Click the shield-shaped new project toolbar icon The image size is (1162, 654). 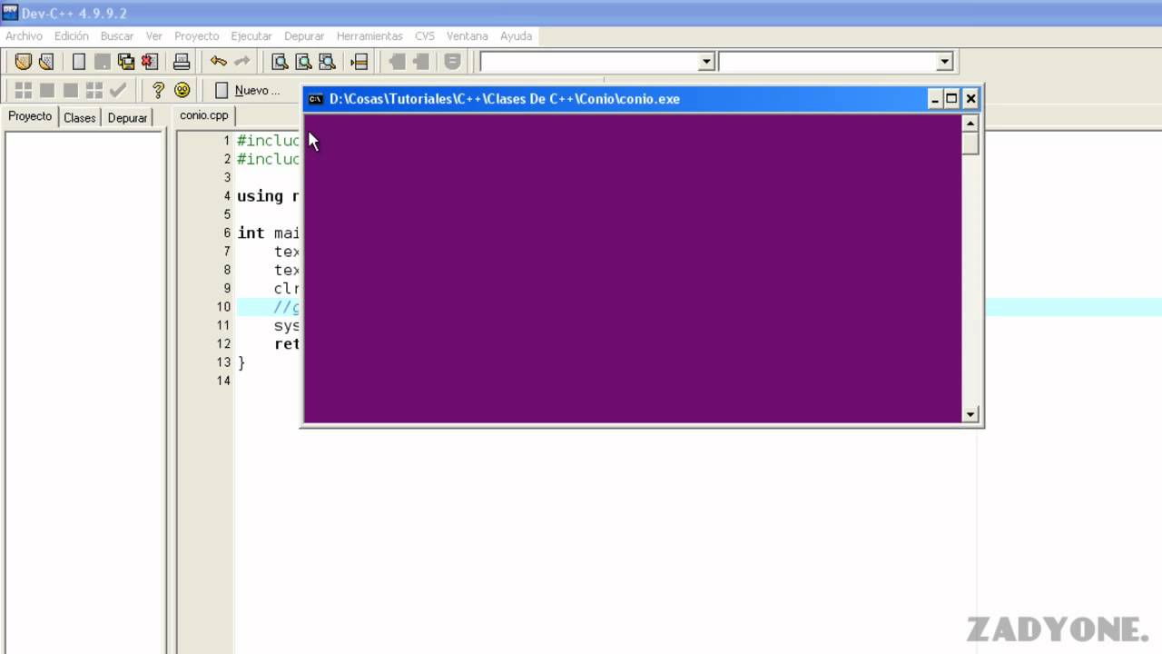(x=24, y=62)
